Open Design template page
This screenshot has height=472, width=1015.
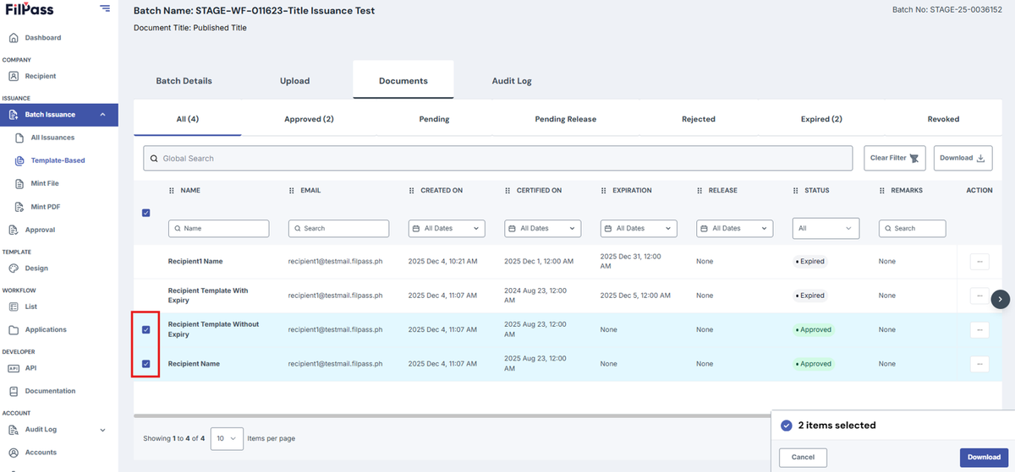pos(36,269)
